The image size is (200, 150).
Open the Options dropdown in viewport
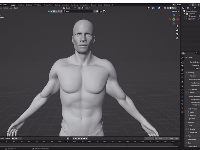pyautogui.click(x=175, y=11)
